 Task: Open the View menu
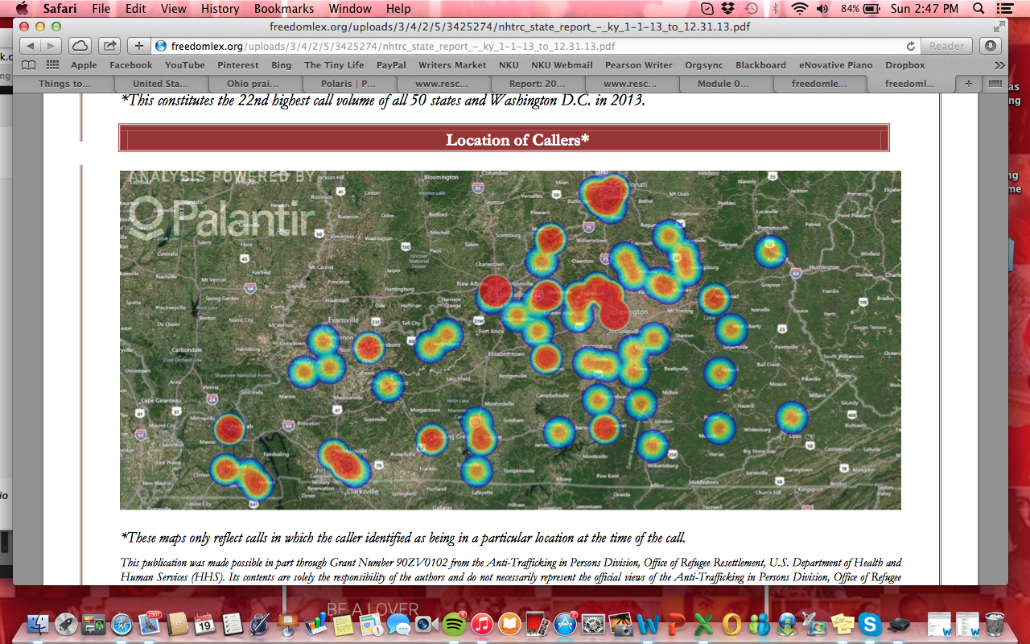coord(174,9)
